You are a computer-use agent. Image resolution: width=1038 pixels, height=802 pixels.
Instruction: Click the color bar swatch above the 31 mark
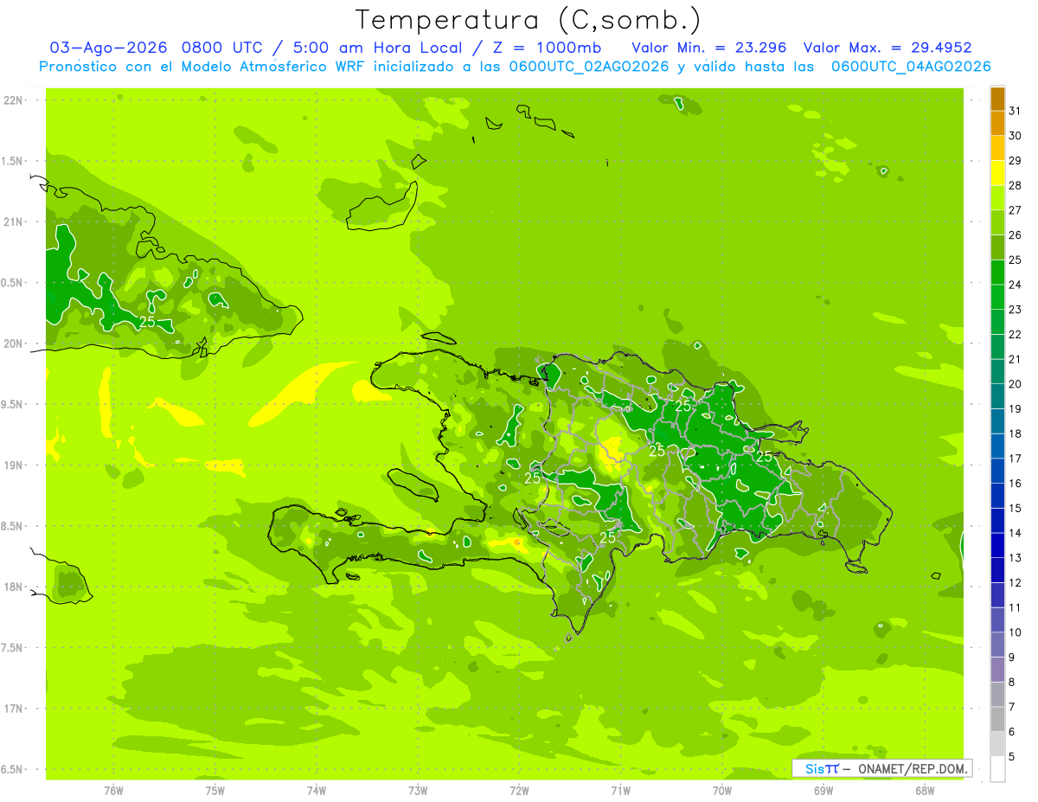coord(997,99)
